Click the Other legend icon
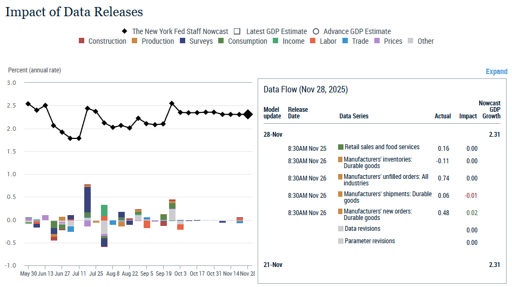The width and height of the screenshot is (512, 287). point(411,41)
